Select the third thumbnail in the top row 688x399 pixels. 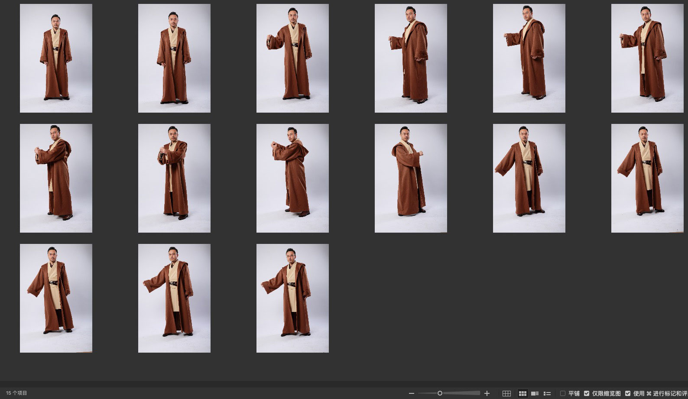[292, 58]
